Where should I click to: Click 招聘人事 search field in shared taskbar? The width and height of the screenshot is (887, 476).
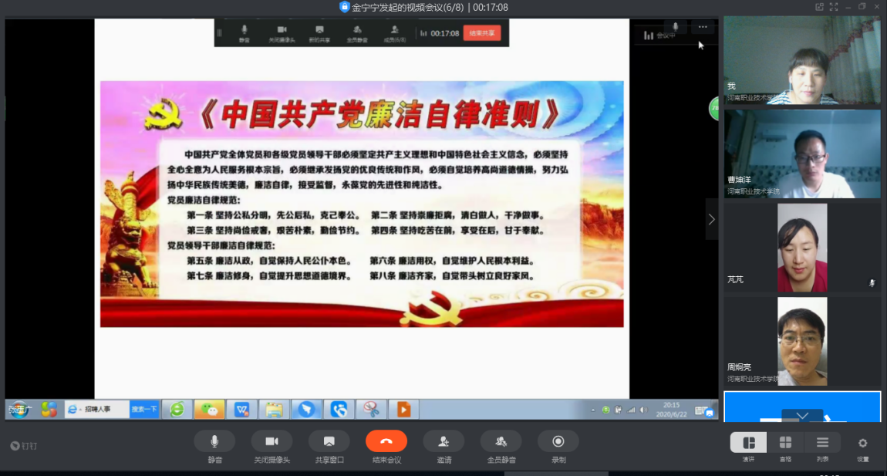coord(96,409)
